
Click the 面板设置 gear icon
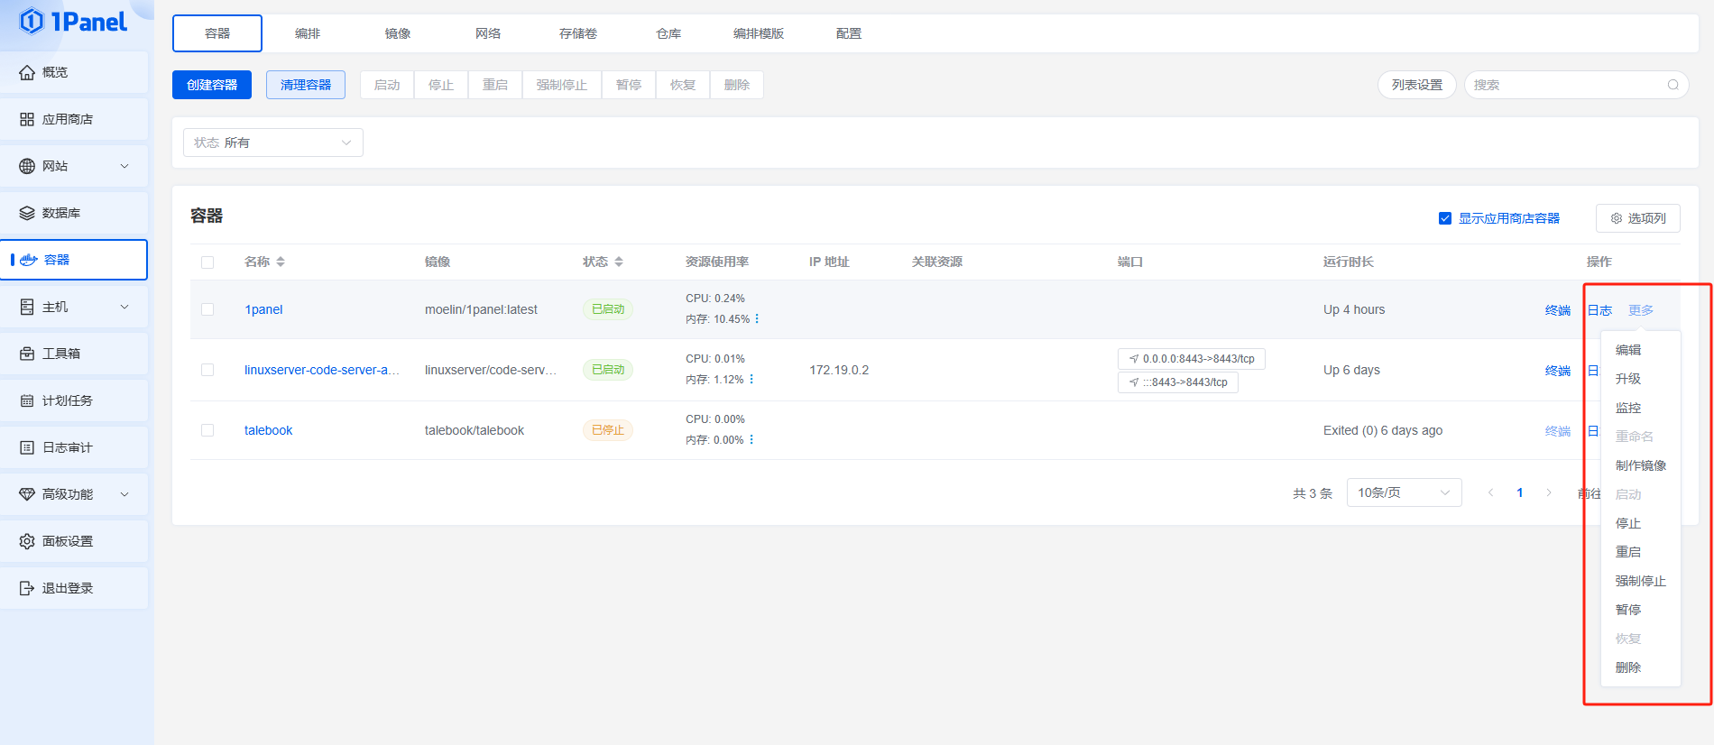click(x=27, y=541)
